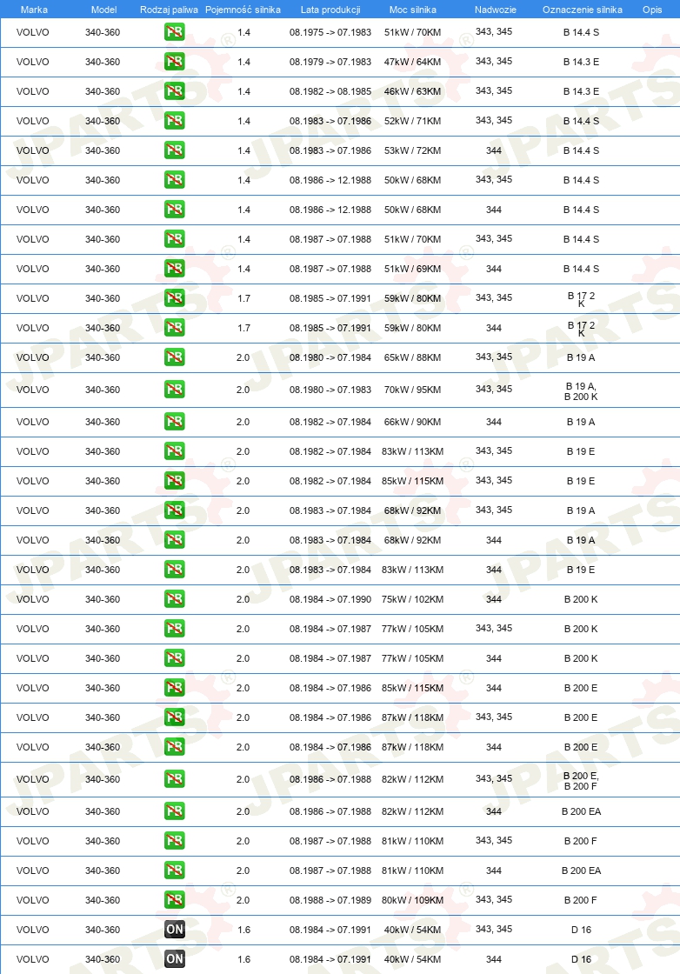Click petrol icon in the 75kW / 102KM row
The image size is (680, 974).
point(175,599)
